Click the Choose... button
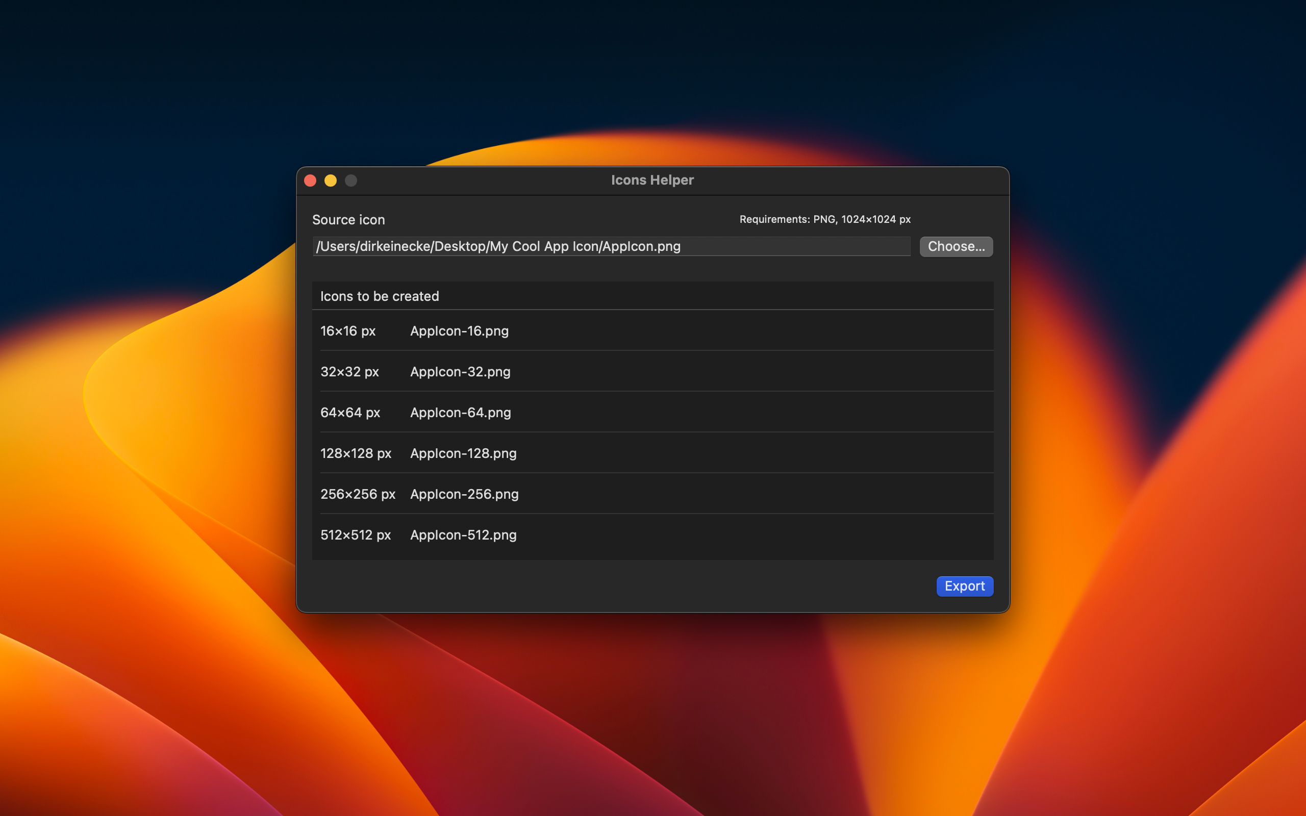The width and height of the screenshot is (1306, 816). point(956,247)
